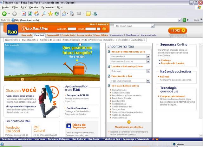
Task: Click the icon beside Descubra o Itaú
Action: tap(109, 52)
